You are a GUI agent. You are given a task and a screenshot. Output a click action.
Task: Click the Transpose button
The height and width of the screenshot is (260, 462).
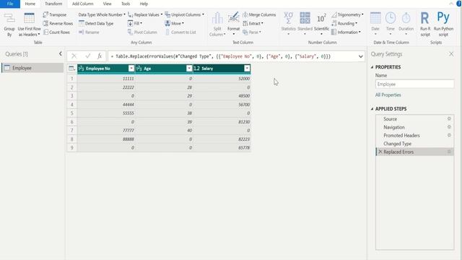[55, 14]
